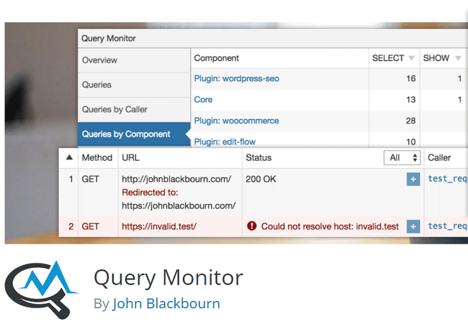
Task: Click the Redirected to: label
Action: (x=150, y=193)
